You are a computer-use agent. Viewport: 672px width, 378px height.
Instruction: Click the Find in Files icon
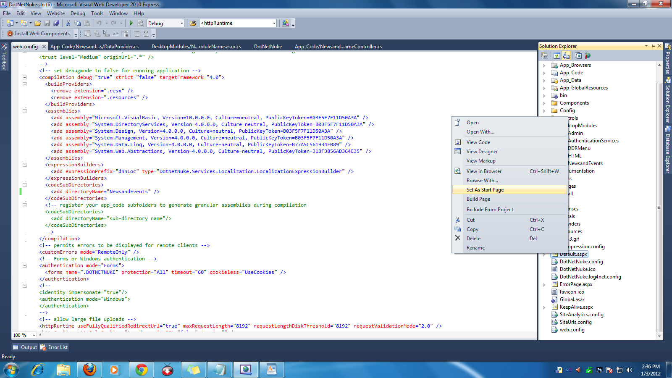click(x=193, y=23)
